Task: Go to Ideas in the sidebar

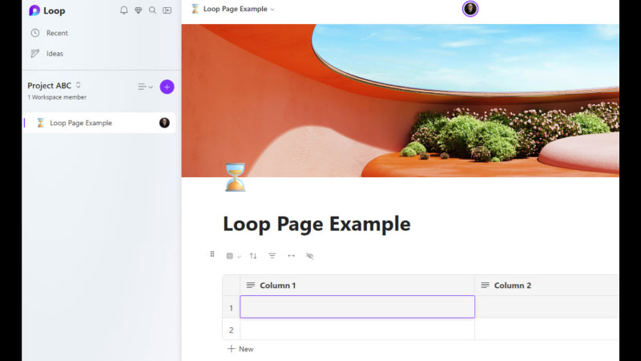Action: click(54, 54)
